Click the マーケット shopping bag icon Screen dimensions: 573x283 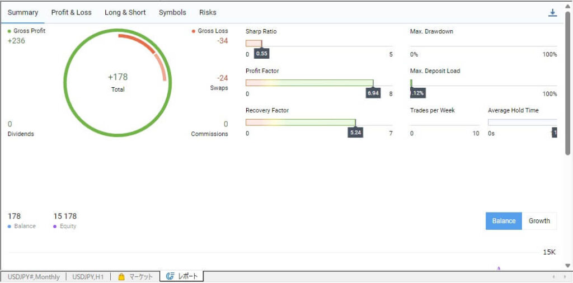coord(121,277)
